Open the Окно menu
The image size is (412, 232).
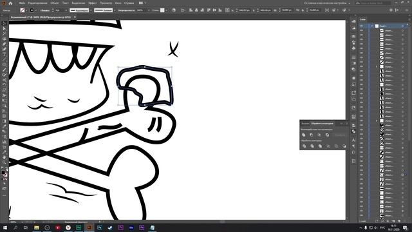(118, 3)
